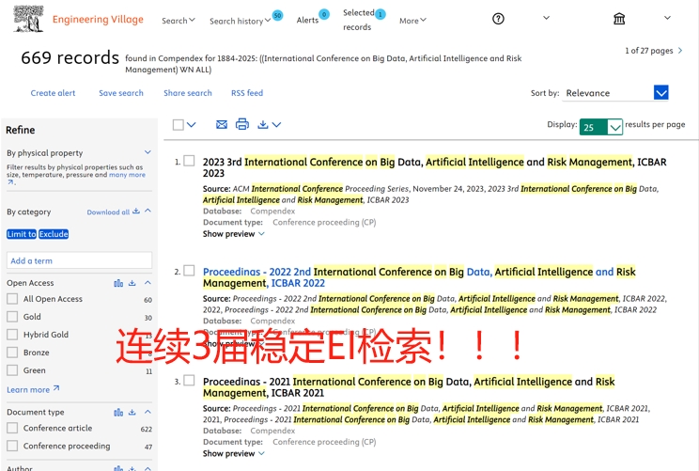Click the Exclude button
Screen dimensions: 699x471
[54, 234]
